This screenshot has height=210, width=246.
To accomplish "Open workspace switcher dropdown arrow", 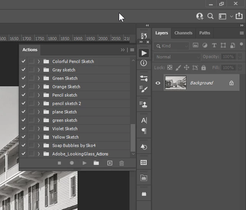I will pyautogui.click(x=231, y=16).
